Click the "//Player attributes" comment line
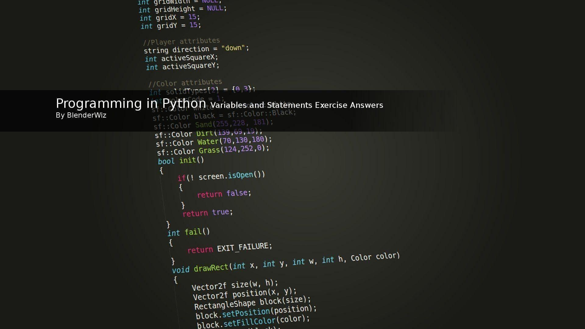This screenshot has width=585, height=329. tap(181, 41)
